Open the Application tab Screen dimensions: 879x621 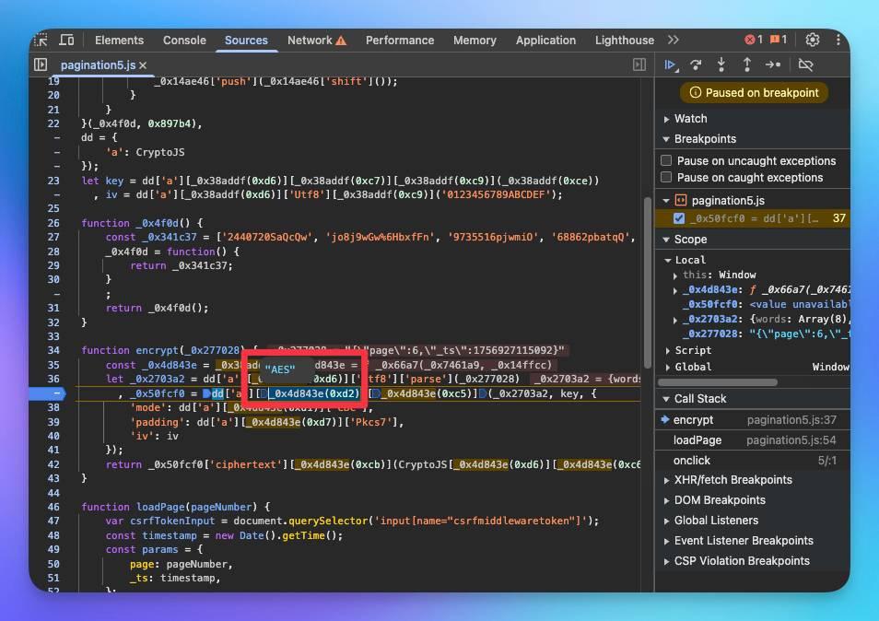pyautogui.click(x=545, y=41)
